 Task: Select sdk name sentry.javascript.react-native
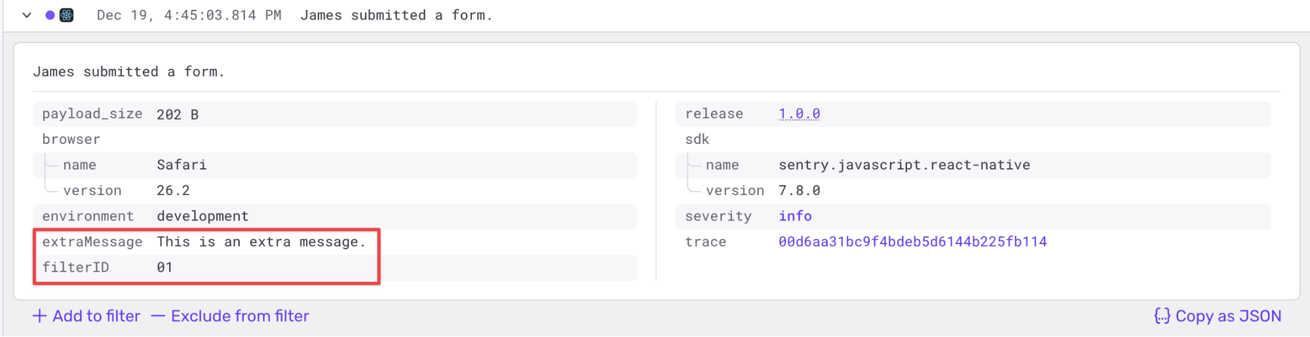tap(904, 165)
